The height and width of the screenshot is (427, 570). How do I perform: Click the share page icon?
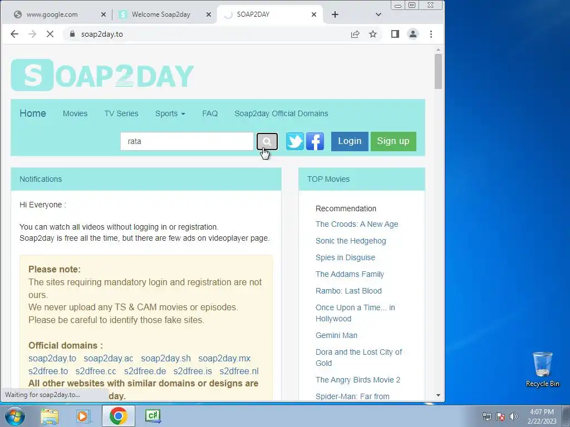[355, 34]
